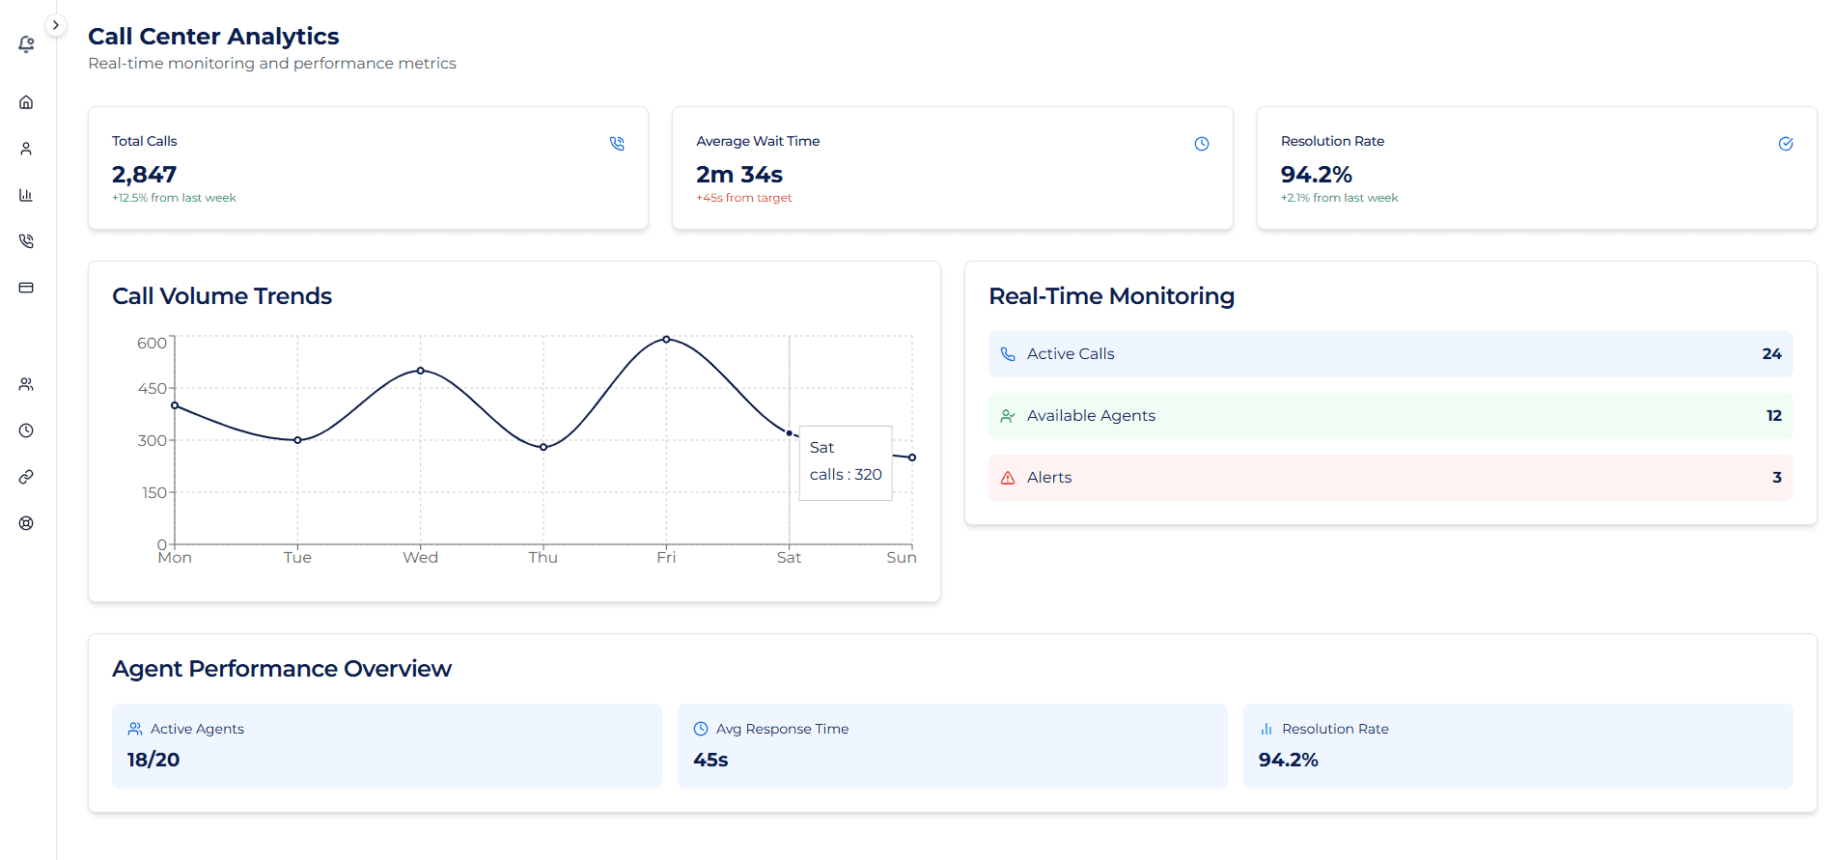The image size is (1837, 860).
Task: Open the lifebuoy support icon in sidebar
Action: point(26,523)
